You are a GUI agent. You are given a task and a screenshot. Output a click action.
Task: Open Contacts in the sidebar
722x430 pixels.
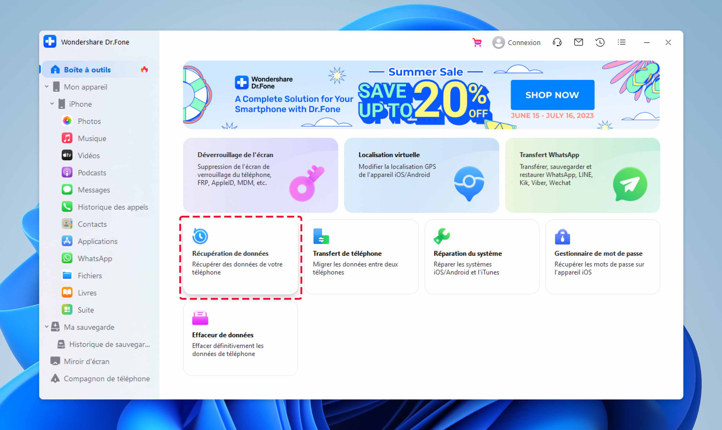click(92, 224)
